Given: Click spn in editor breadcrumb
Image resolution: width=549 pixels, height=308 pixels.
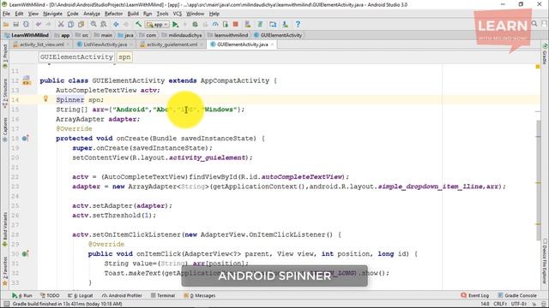Looking at the screenshot, I should tap(124, 57).
